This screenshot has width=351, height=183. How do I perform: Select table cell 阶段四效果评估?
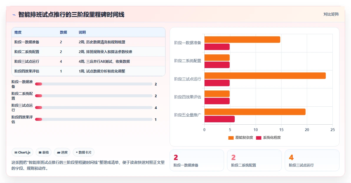coord(27,71)
